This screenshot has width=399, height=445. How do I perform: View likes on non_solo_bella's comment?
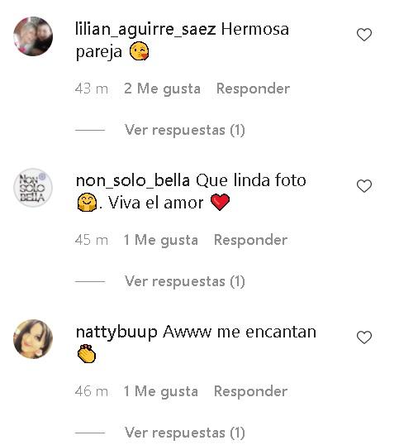(x=161, y=240)
